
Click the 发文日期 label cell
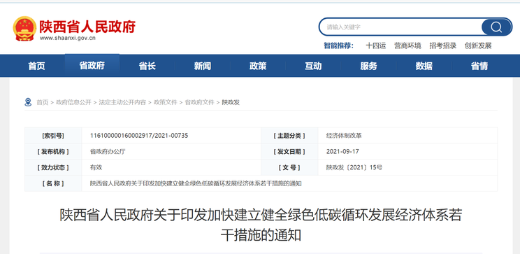click(x=289, y=151)
